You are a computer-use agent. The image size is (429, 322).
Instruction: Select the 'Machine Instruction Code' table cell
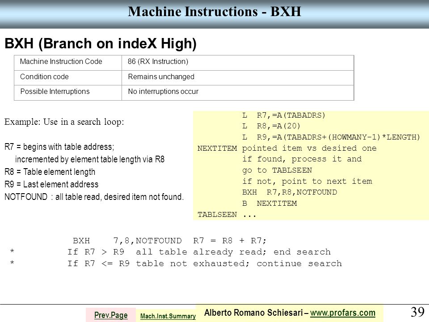68,63
